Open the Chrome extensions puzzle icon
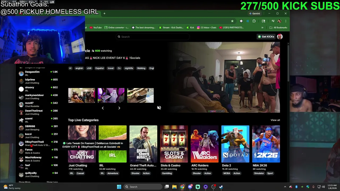340x191 pixels. (x=254, y=21)
